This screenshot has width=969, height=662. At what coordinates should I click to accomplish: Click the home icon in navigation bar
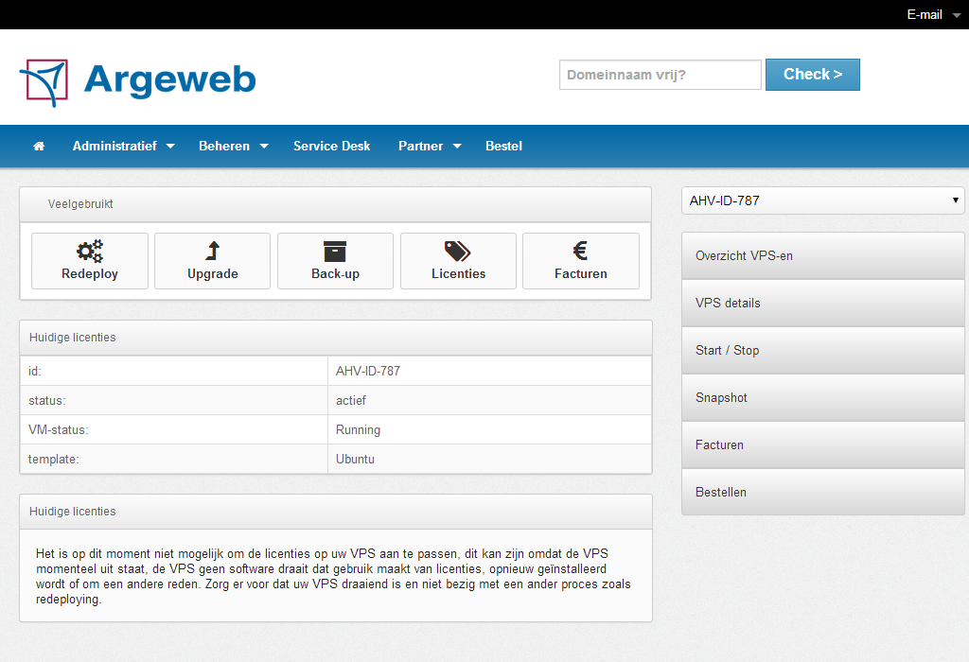pyautogui.click(x=39, y=147)
